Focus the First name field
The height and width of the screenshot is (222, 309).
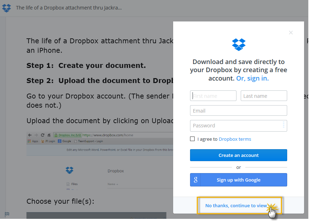tap(213, 96)
